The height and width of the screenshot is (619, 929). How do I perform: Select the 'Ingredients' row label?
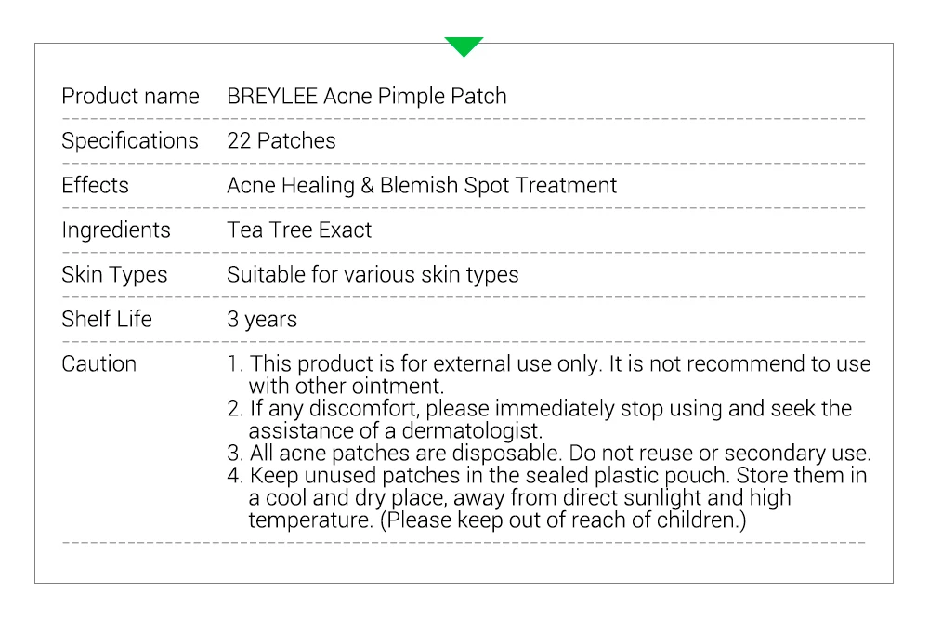116,230
